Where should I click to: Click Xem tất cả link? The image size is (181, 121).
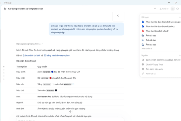tap(150, 74)
